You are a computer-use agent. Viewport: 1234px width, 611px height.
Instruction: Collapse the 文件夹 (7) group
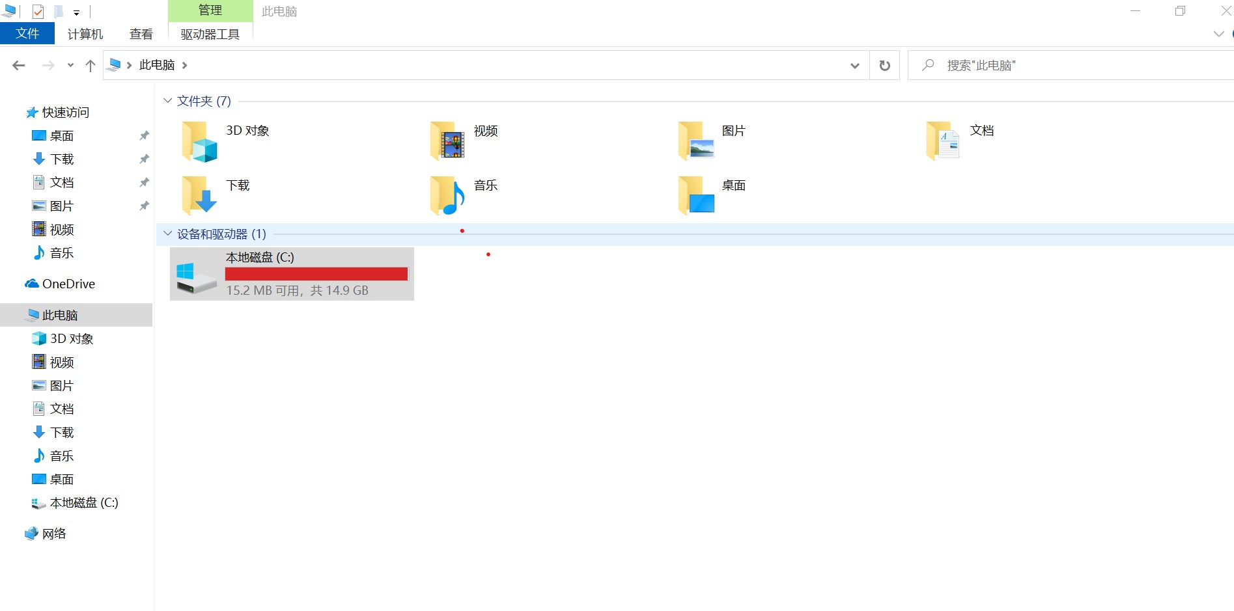pos(167,101)
